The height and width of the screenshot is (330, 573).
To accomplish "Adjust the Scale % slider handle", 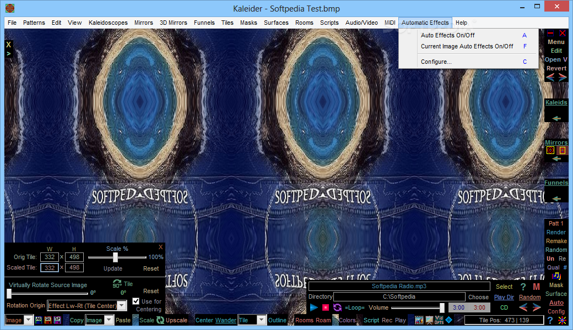I will click(x=116, y=257).
